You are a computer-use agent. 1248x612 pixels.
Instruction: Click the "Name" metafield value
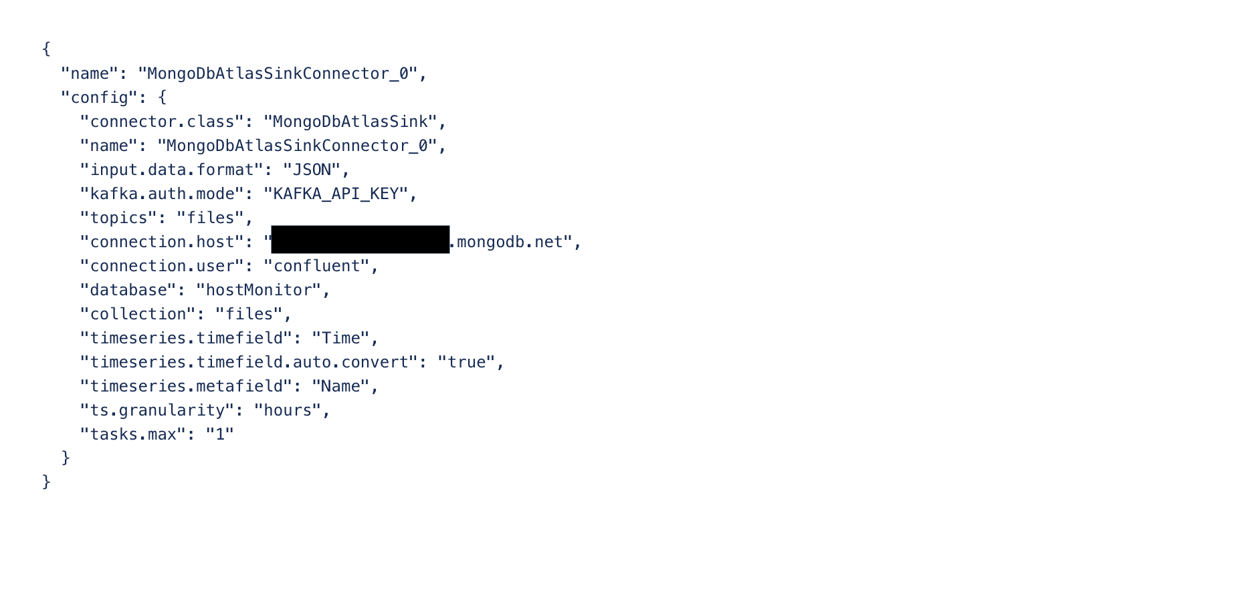(341, 386)
